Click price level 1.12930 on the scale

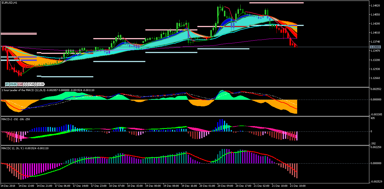point(375,69)
